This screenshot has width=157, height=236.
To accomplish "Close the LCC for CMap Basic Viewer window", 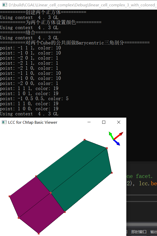I will (x=119, y=122).
